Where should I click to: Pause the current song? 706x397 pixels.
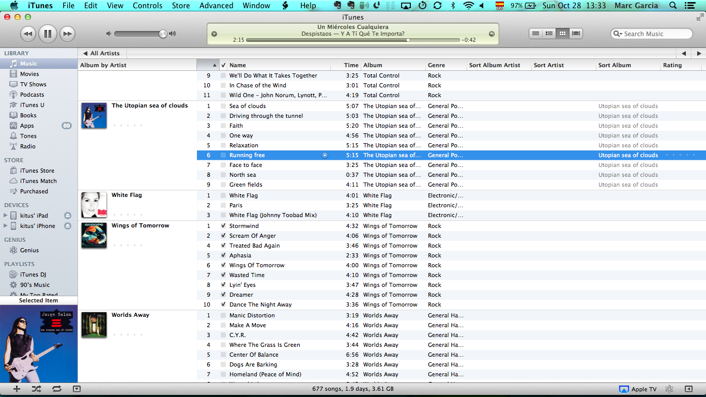coord(48,34)
